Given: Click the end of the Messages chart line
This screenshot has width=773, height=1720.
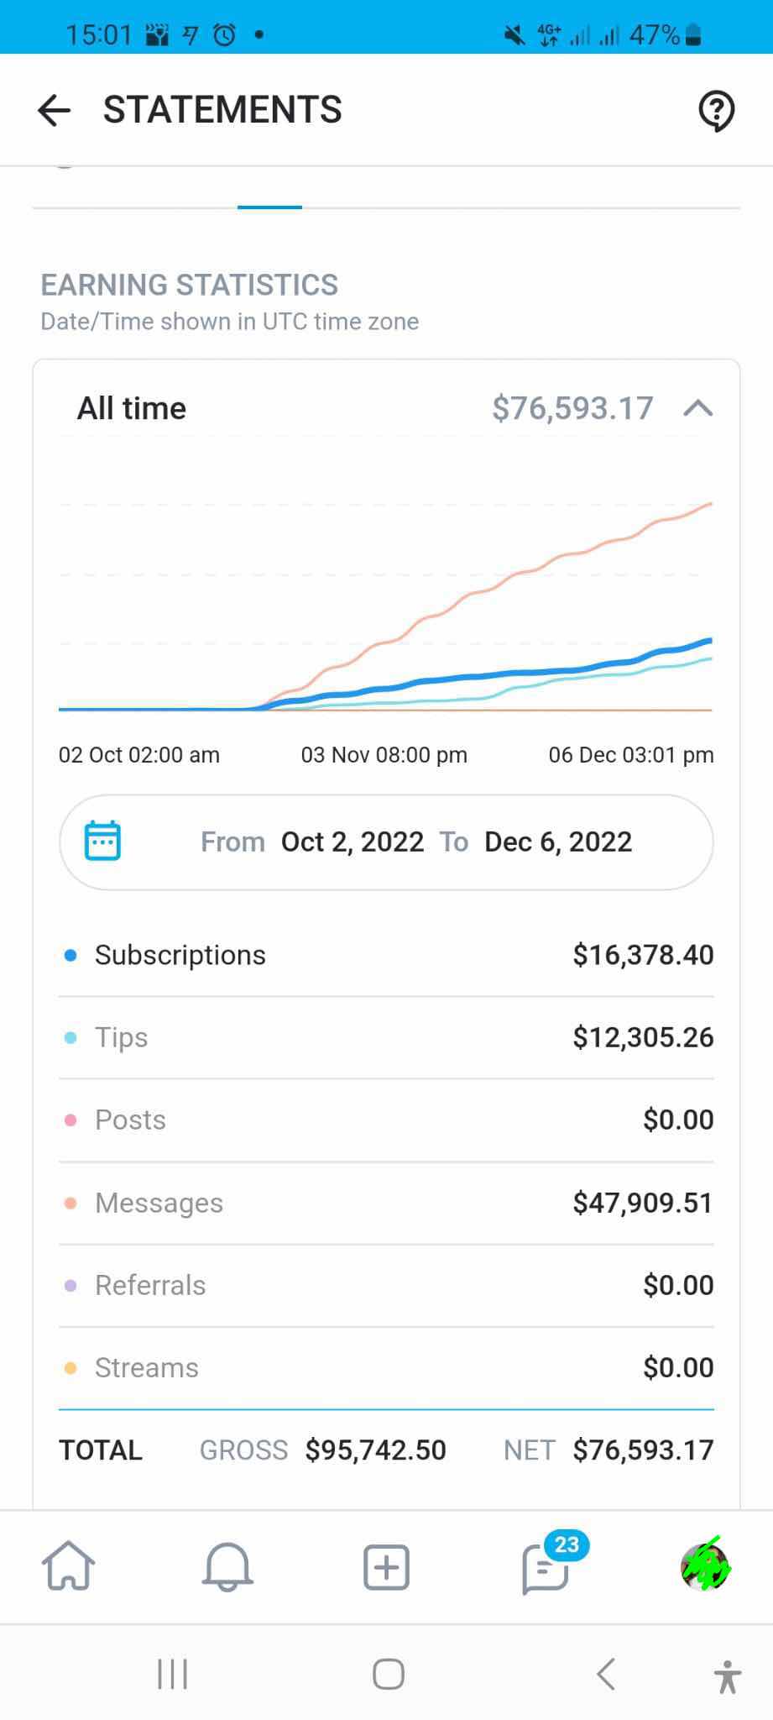Looking at the screenshot, I should [710, 504].
